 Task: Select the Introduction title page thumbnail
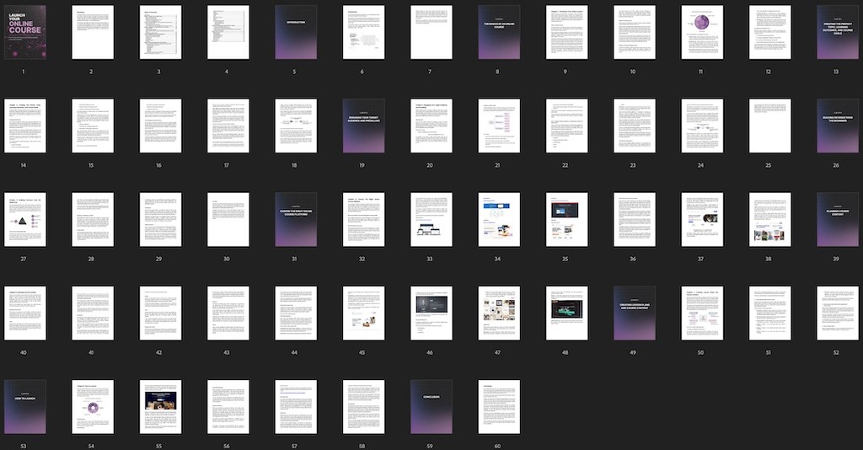(296, 33)
